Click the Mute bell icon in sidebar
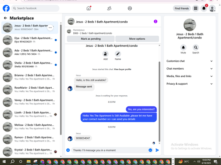This screenshot has width=221, height=165. [183, 48]
